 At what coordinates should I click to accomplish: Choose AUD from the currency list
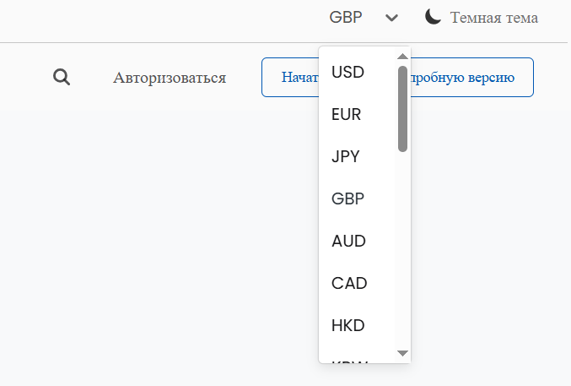(x=348, y=241)
